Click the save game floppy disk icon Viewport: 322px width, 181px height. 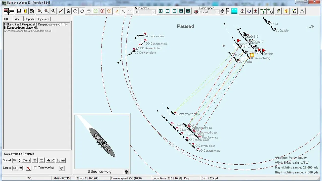[x=18, y=11]
